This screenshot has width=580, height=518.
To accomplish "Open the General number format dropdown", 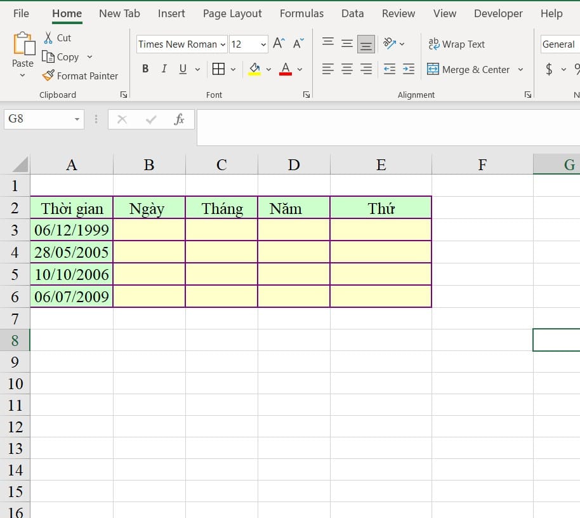I will click(x=559, y=44).
